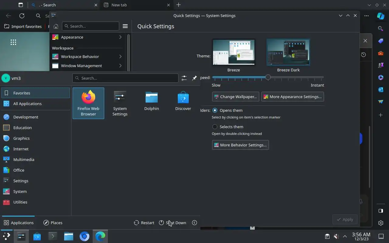
Task: Open the Development category
Action: pyautogui.click(x=36, y=117)
